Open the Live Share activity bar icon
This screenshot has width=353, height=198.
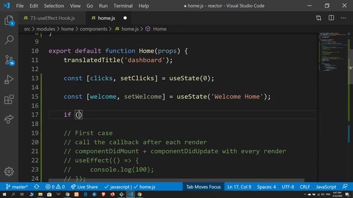coord(9,119)
